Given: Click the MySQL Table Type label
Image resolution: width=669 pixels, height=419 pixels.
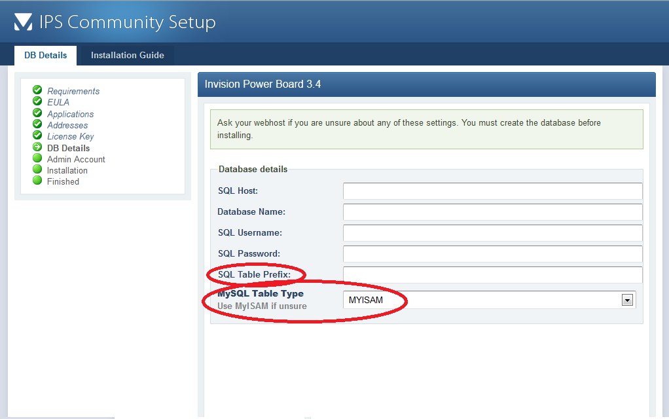Looking at the screenshot, I should pos(261,293).
